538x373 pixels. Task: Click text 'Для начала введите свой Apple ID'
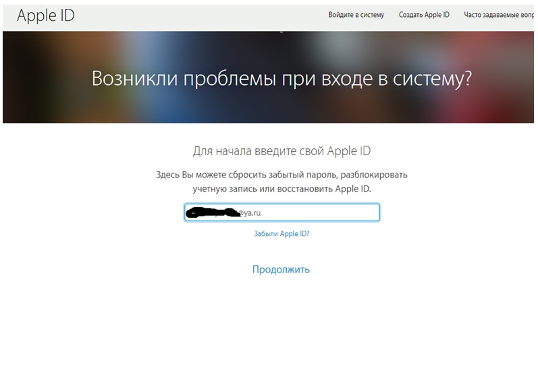(281, 151)
